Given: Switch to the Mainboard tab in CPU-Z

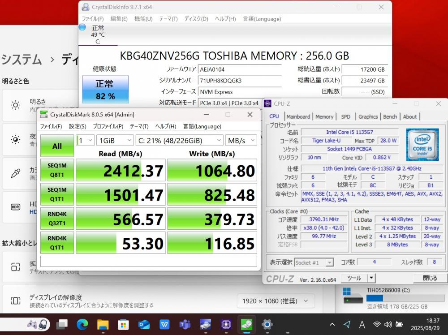Looking at the screenshot, I should point(298,116).
